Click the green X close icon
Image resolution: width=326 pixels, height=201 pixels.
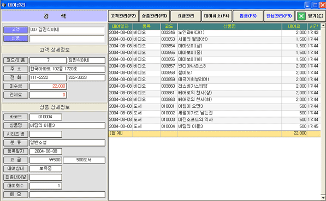[x=301, y=16]
